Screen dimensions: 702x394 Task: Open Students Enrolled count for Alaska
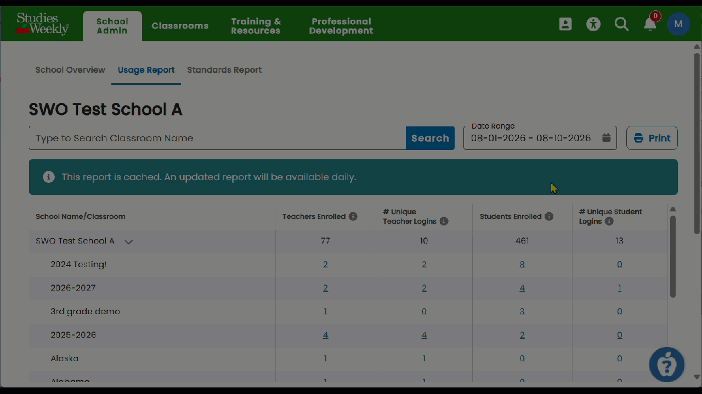pos(522,358)
